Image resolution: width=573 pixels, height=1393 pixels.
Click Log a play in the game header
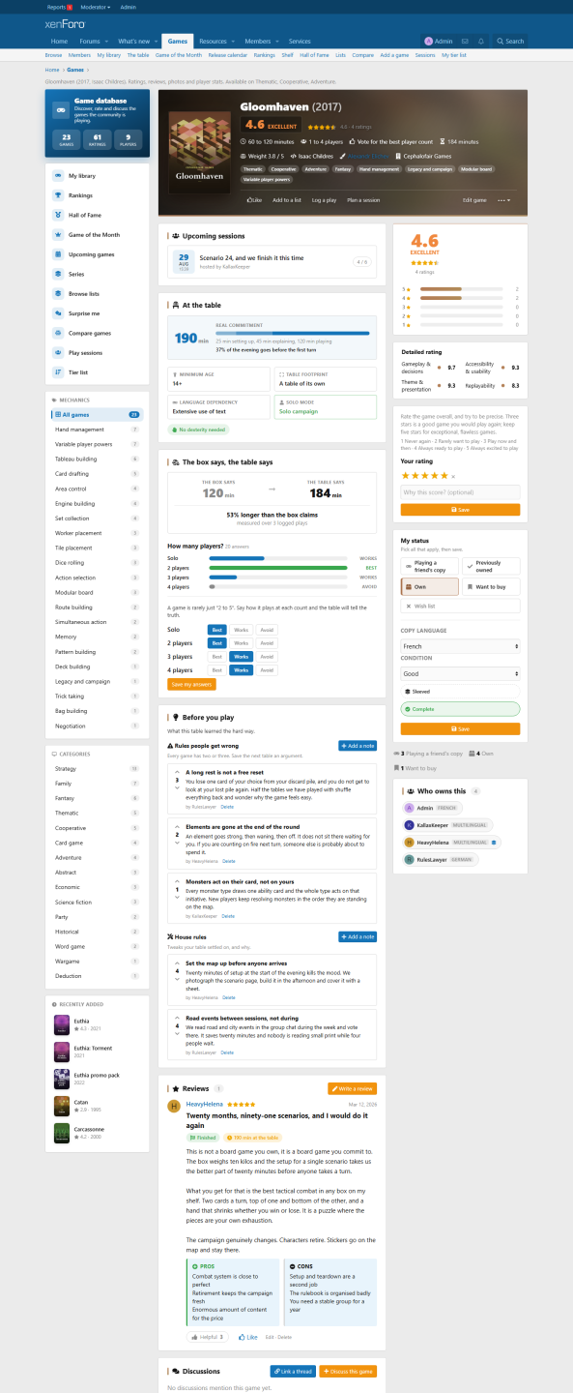324,199
